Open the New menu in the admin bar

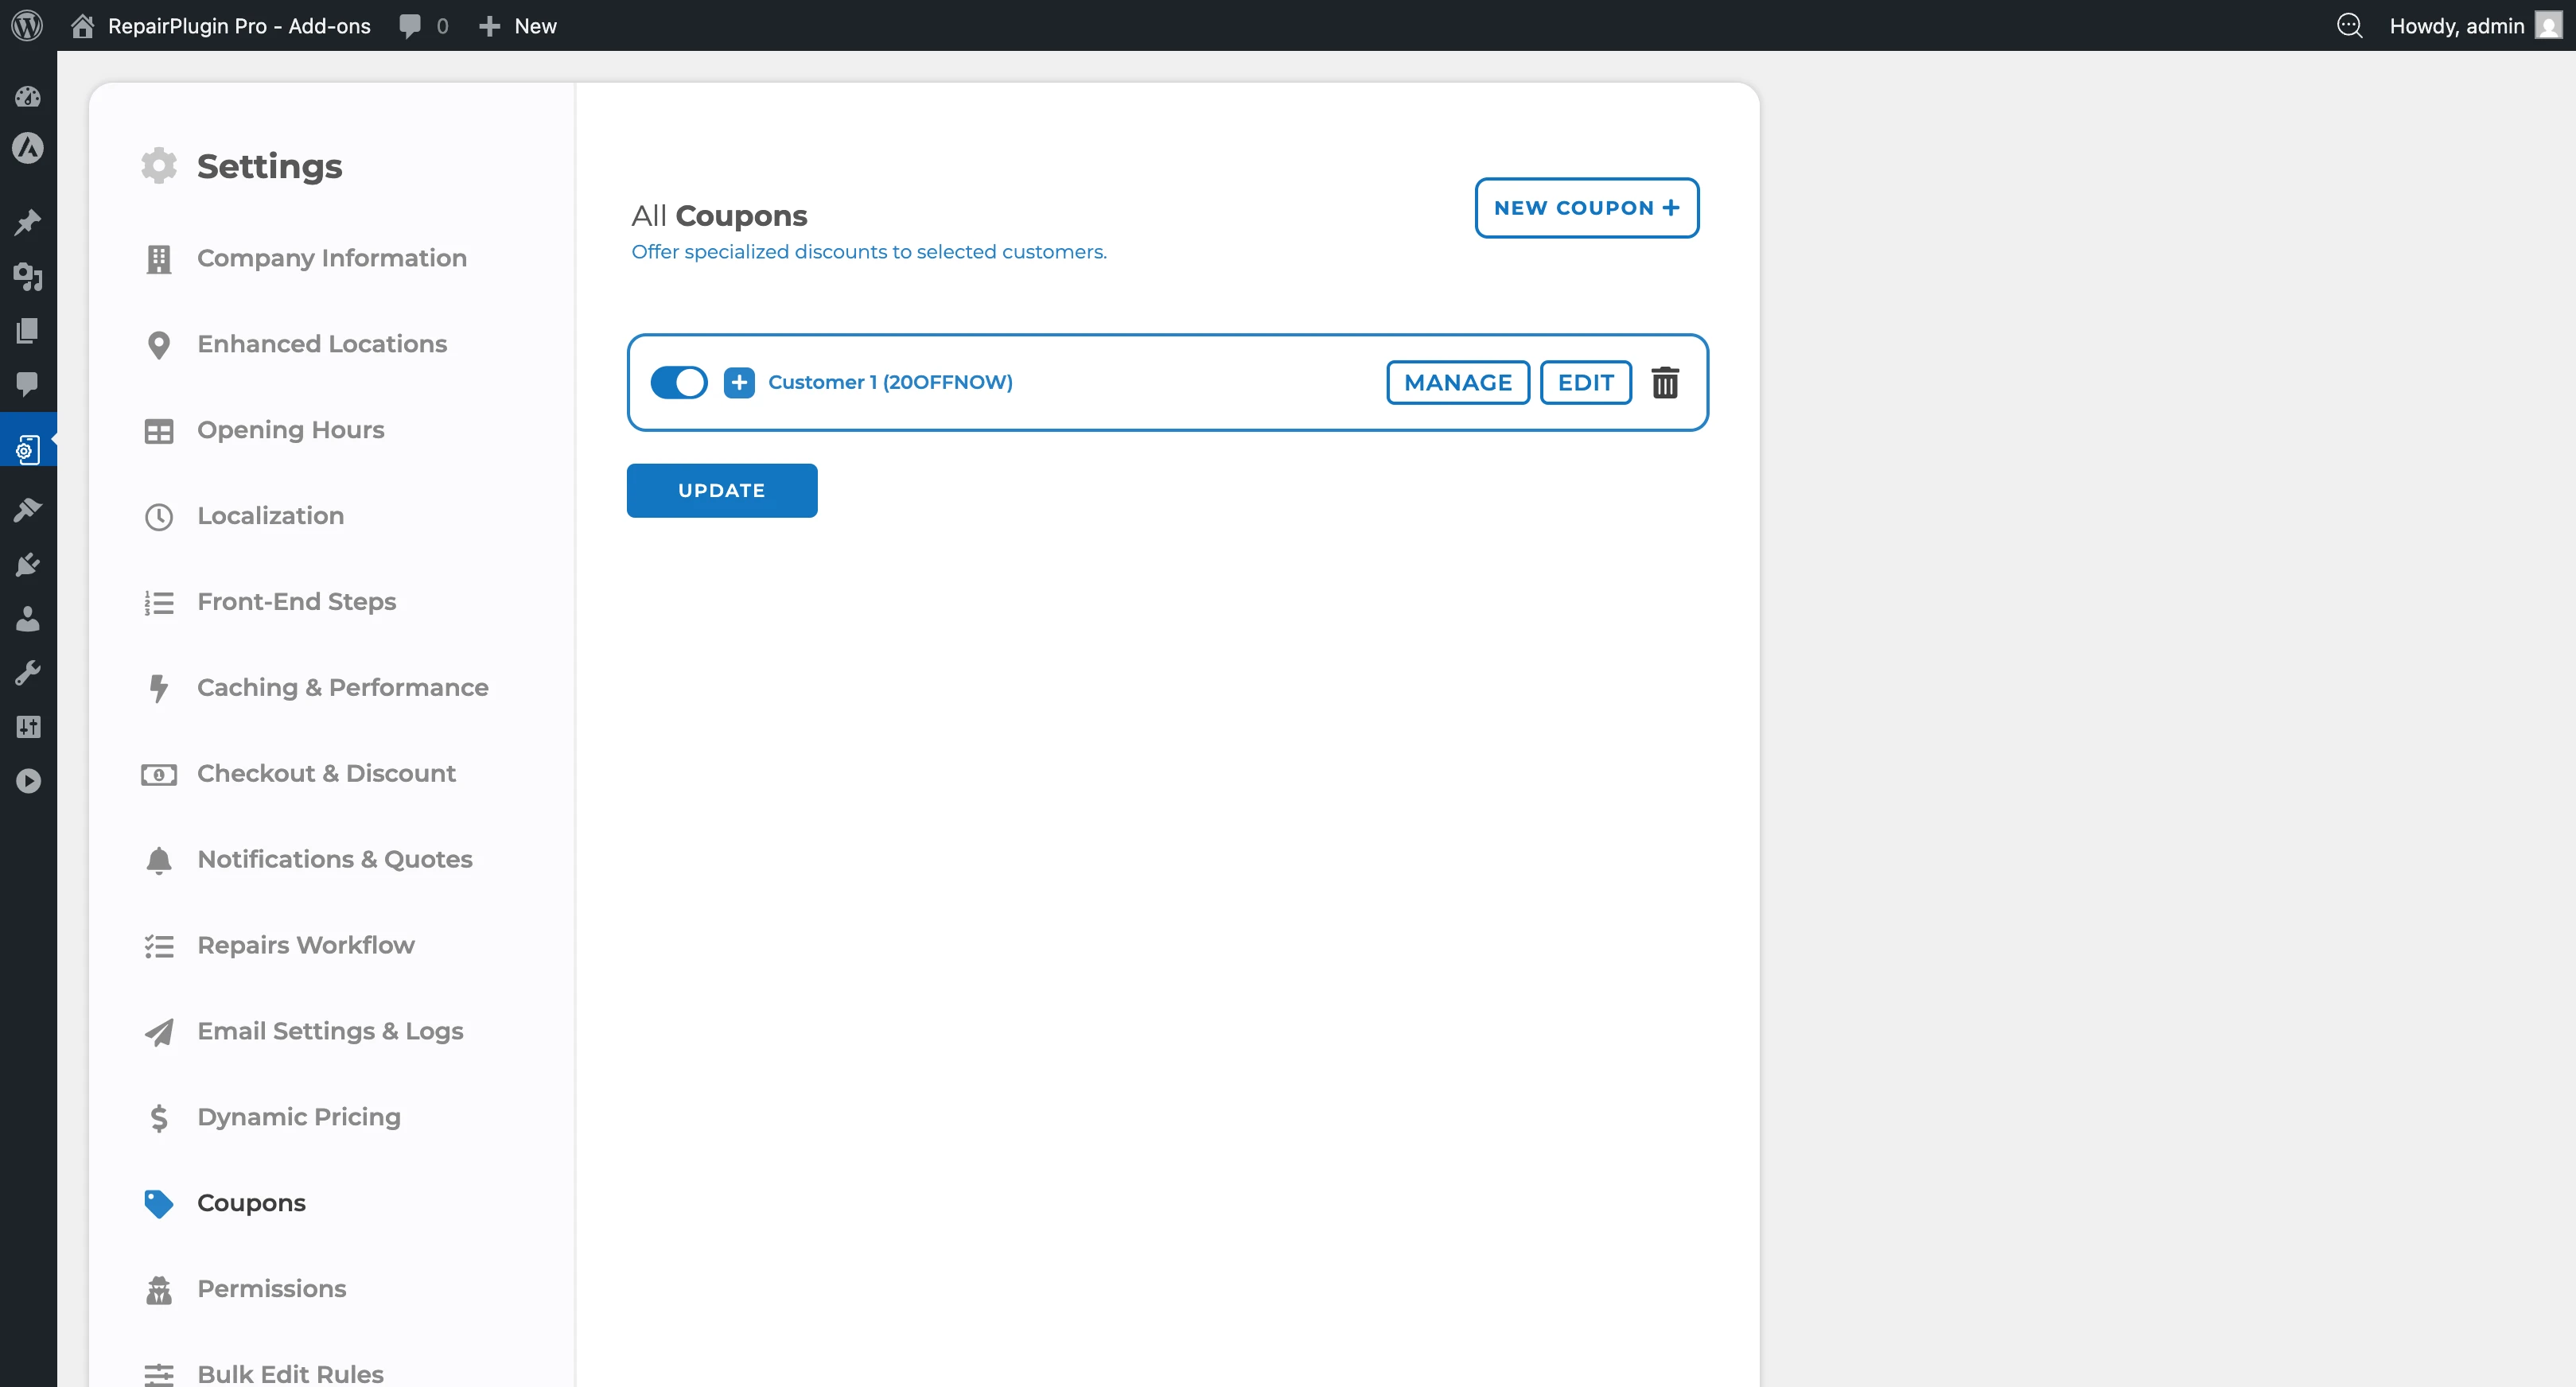(x=517, y=26)
